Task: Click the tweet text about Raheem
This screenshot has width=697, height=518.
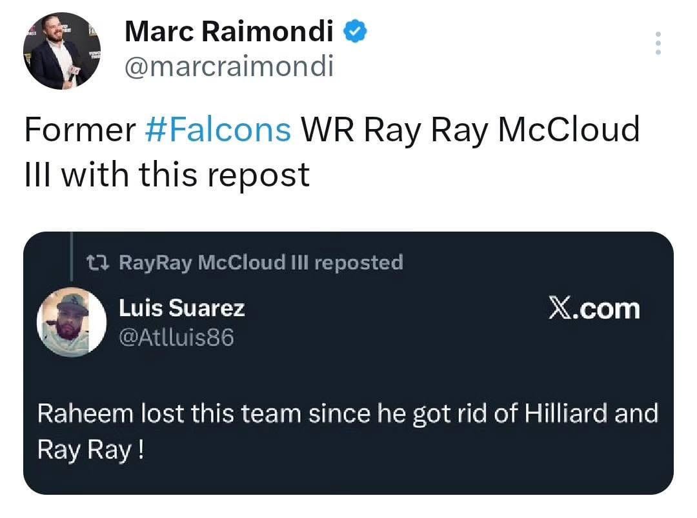Action: point(348,413)
